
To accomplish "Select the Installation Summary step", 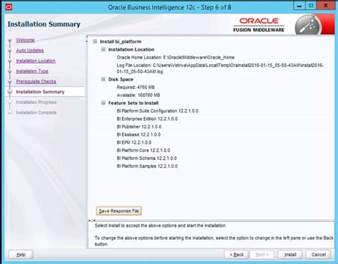I will [40, 92].
